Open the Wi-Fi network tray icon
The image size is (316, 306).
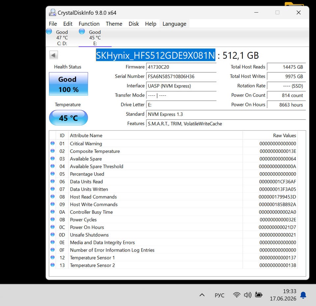[237, 295]
